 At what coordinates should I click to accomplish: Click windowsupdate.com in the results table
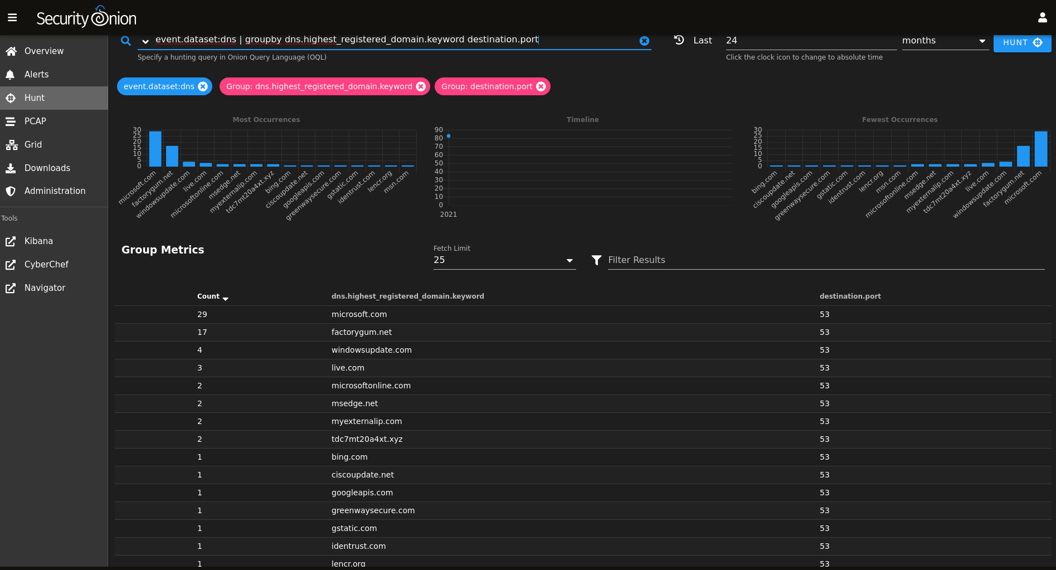coord(372,350)
